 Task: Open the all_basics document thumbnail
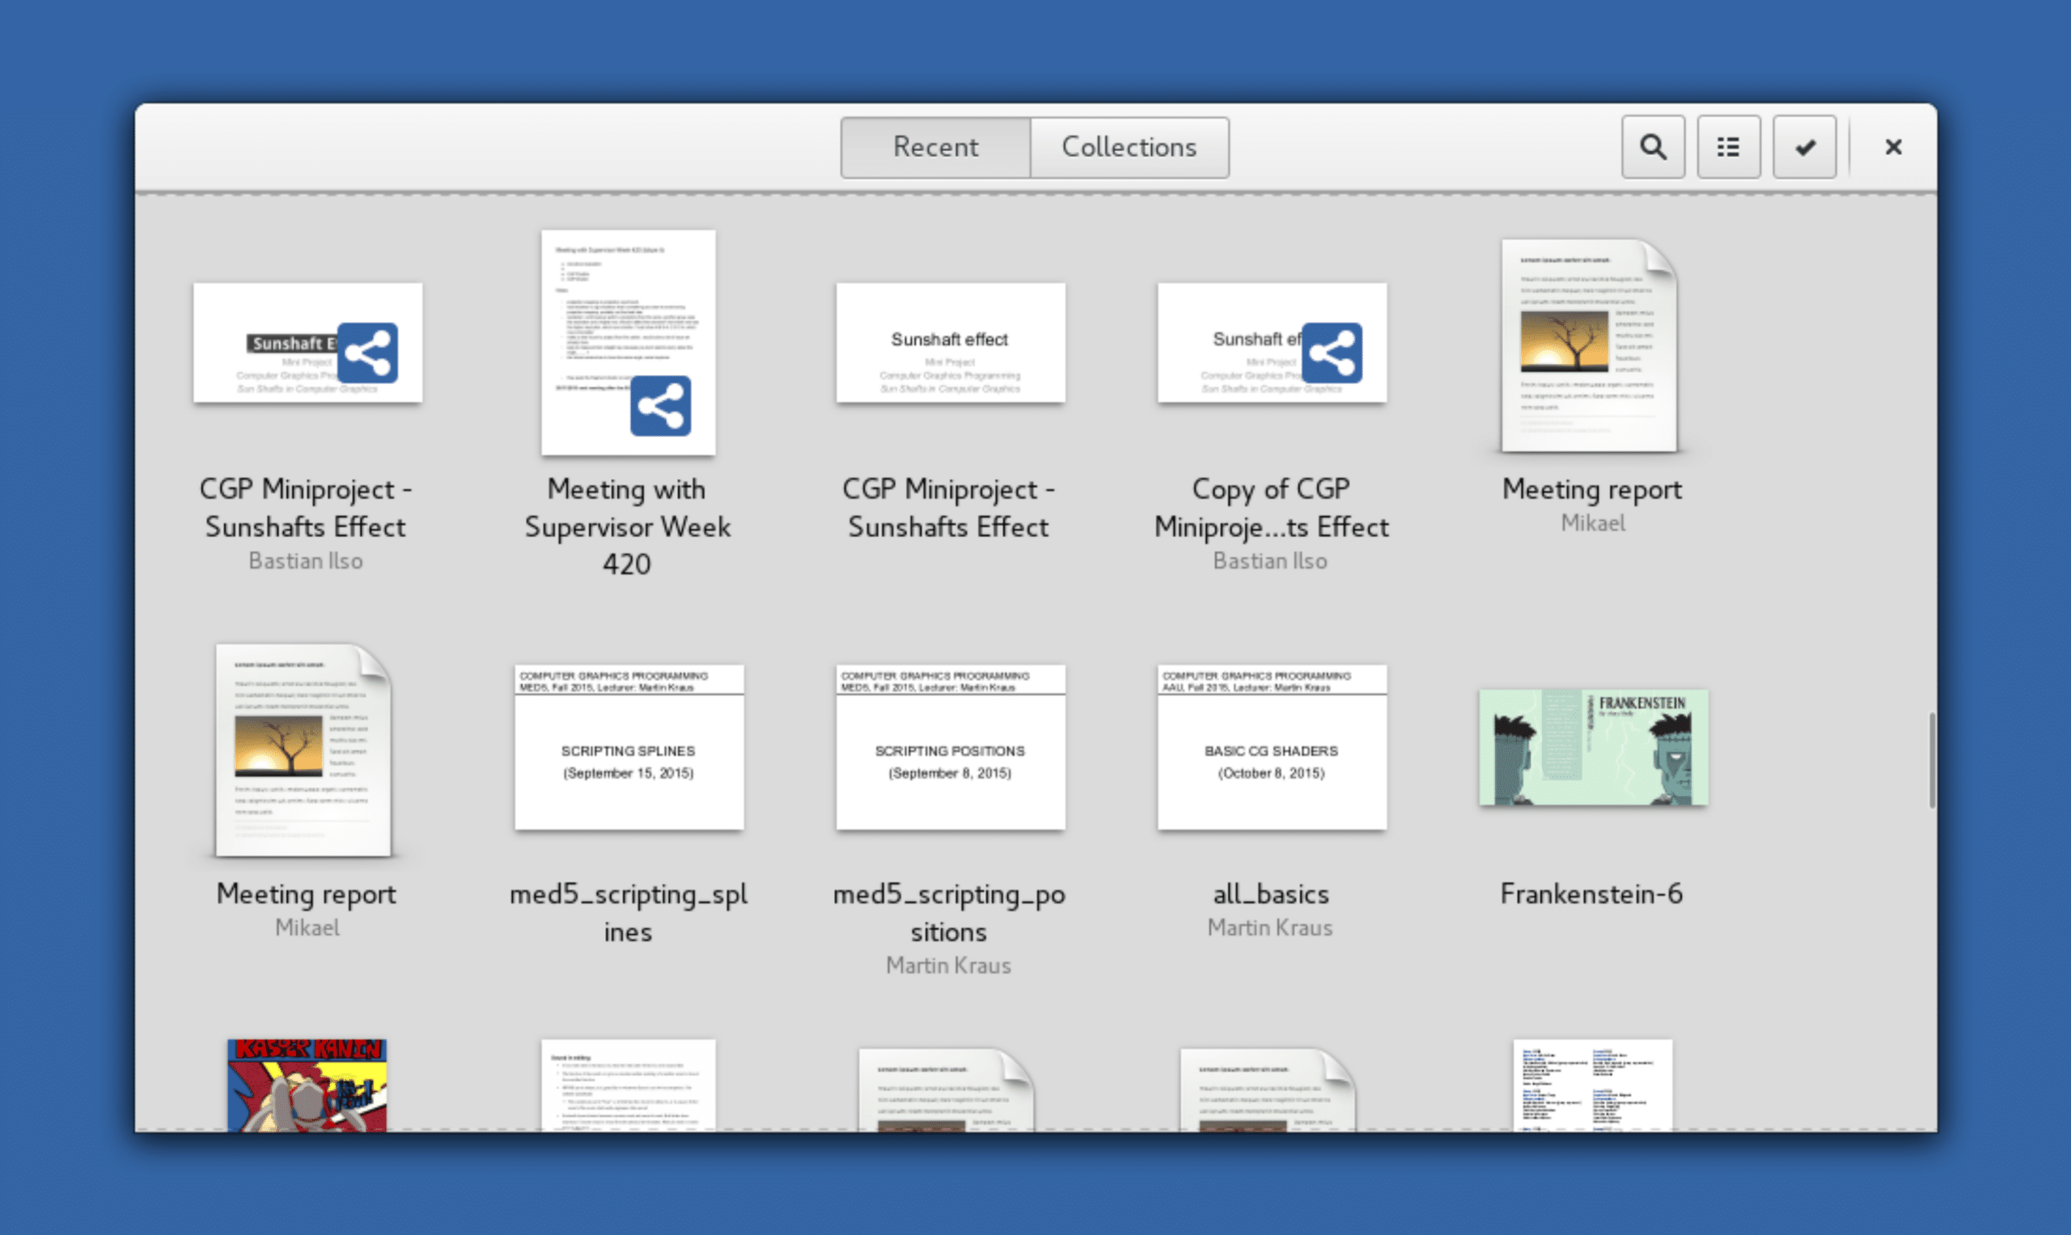tap(1272, 747)
